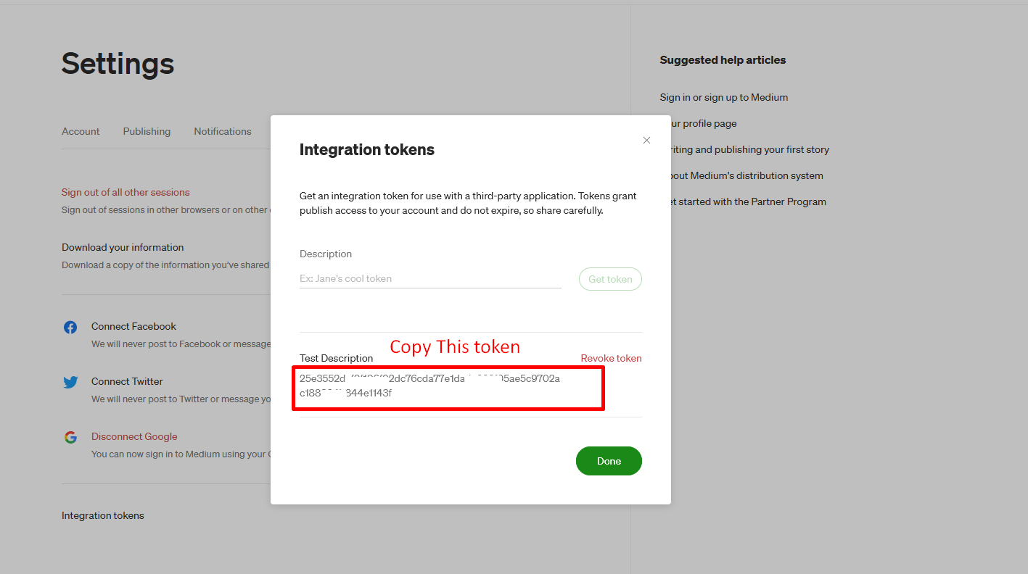1028x574 pixels.
Task: Click the green Done button
Action: pos(609,461)
